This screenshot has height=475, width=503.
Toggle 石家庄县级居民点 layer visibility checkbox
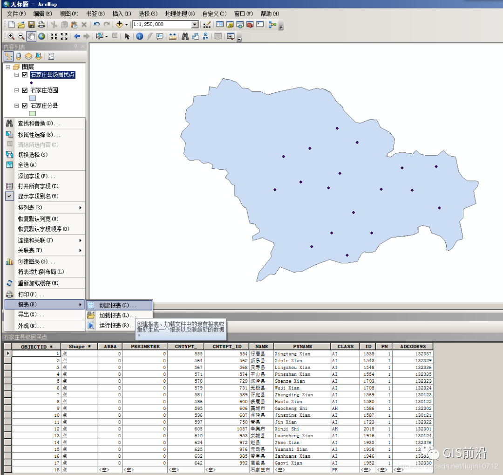click(x=25, y=75)
